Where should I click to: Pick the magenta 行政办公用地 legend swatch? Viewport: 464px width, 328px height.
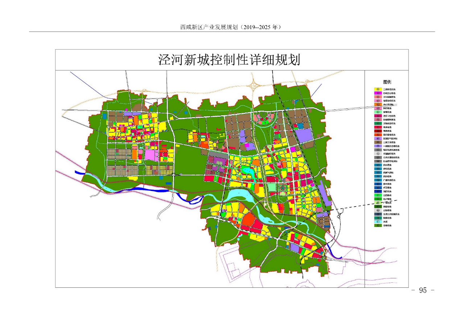378,93
